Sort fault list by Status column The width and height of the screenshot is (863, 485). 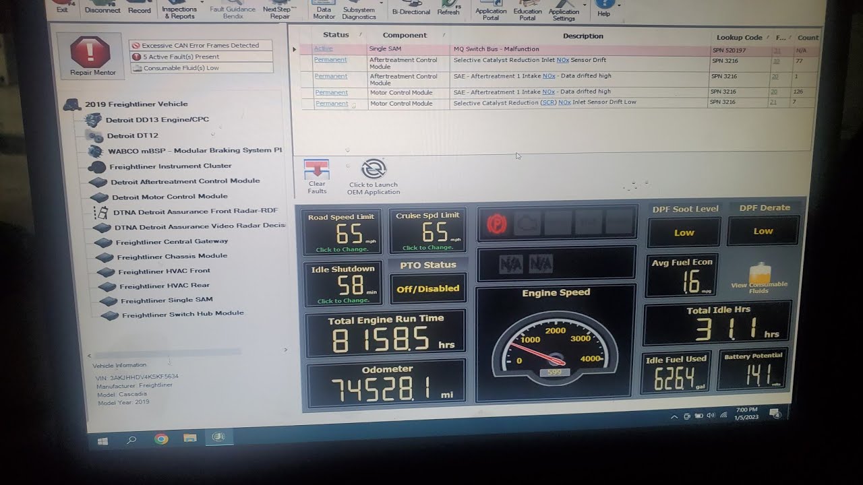[336, 35]
